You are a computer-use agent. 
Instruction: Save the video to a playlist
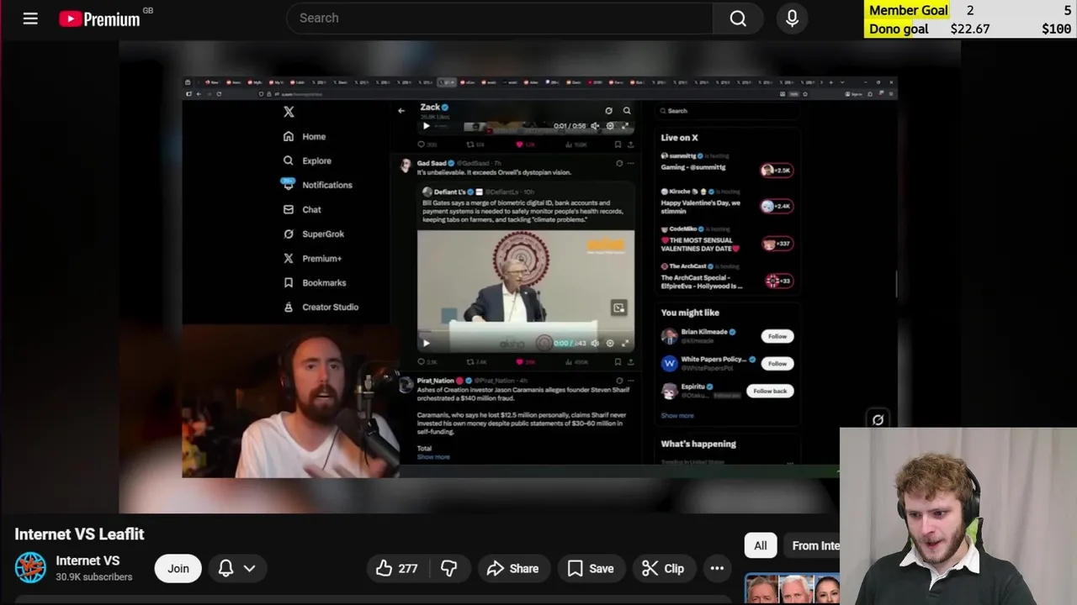[x=590, y=569]
